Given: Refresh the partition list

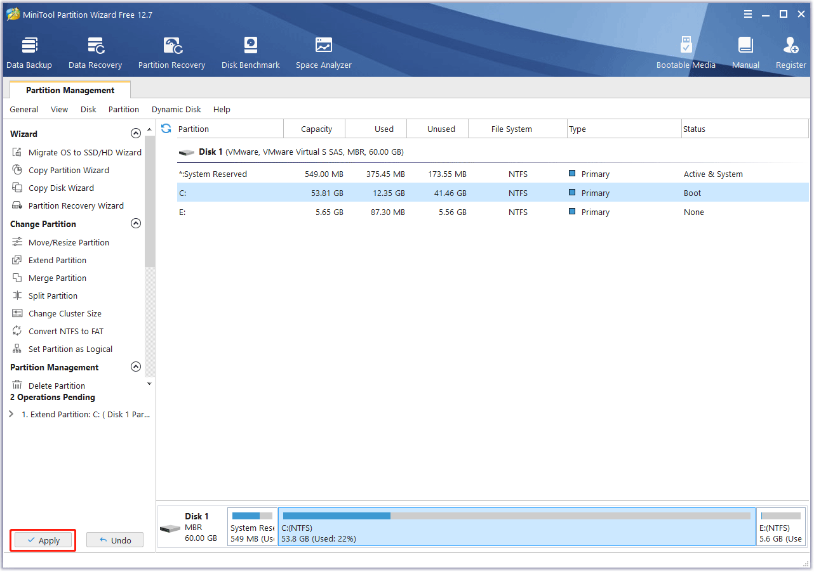Looking at the screenshot, I should click(x=166, y=129).
